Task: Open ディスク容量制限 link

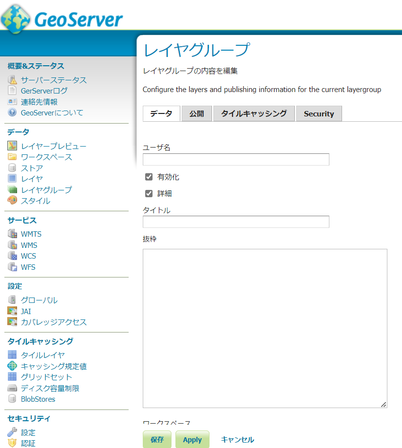Action: click(x=50, y=388)
